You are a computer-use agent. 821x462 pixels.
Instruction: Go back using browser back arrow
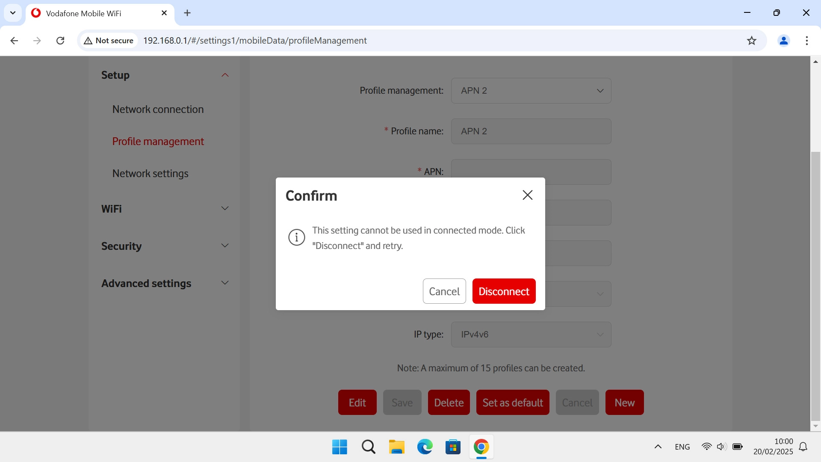[14, 41]
